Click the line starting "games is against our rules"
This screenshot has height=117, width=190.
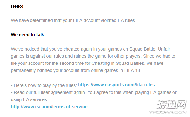[x=93, y=56]
